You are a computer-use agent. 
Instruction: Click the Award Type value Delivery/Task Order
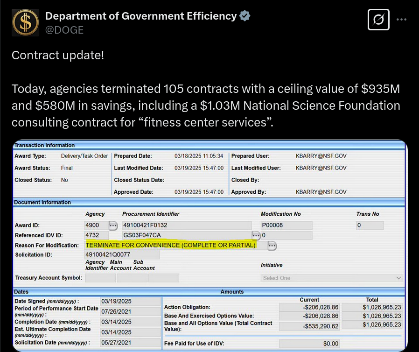[x=84, y=156]
